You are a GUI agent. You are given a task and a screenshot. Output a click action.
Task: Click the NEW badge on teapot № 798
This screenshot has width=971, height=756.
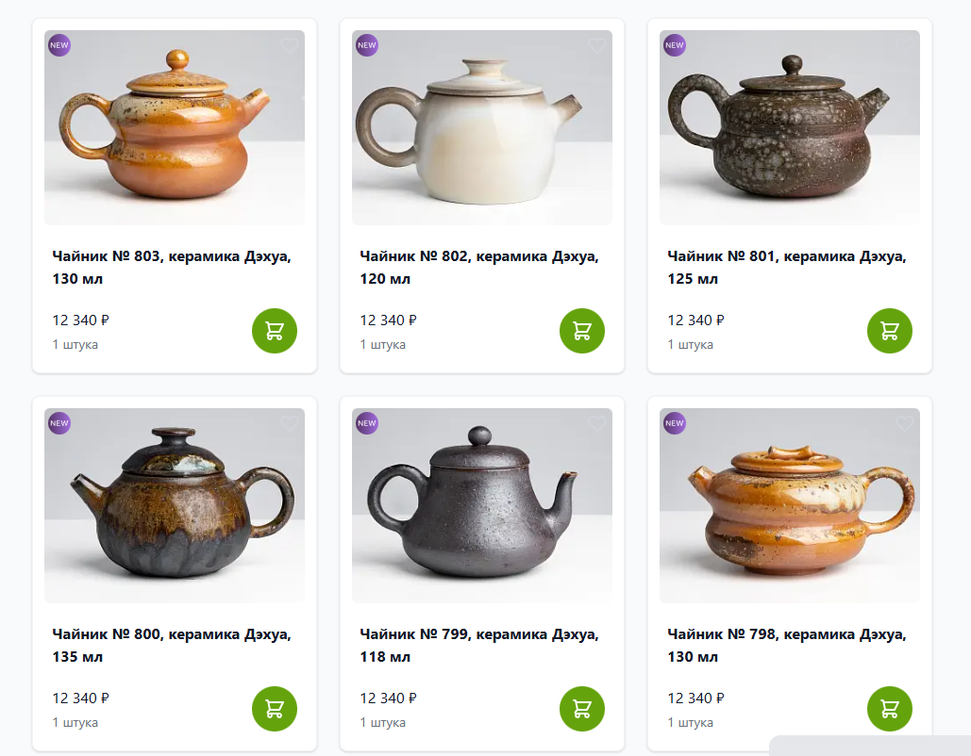tap(675, 423)
